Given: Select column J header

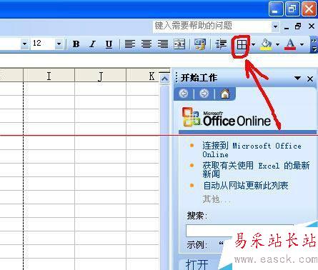Looking at the screenshot, I should [x=100, y=76].
